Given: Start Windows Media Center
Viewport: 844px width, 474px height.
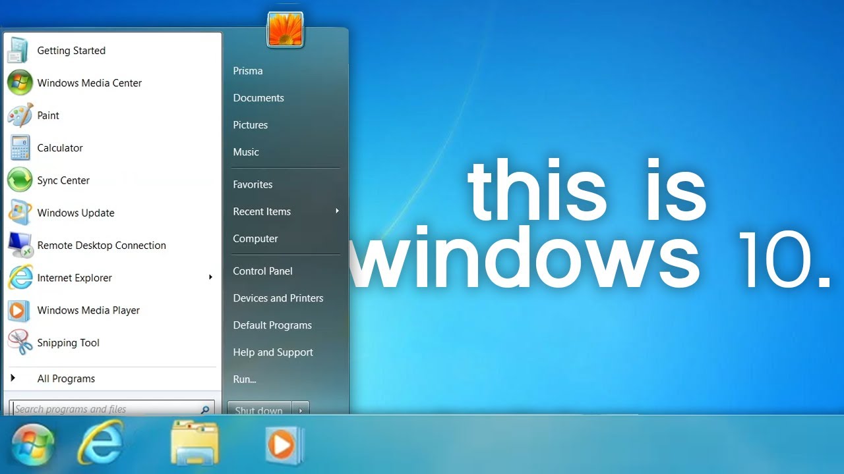Looking at the screenshot, I should (x=89, y=83).
